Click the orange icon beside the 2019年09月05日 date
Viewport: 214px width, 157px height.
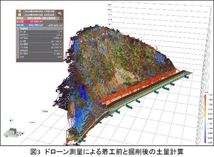(20, 11)
